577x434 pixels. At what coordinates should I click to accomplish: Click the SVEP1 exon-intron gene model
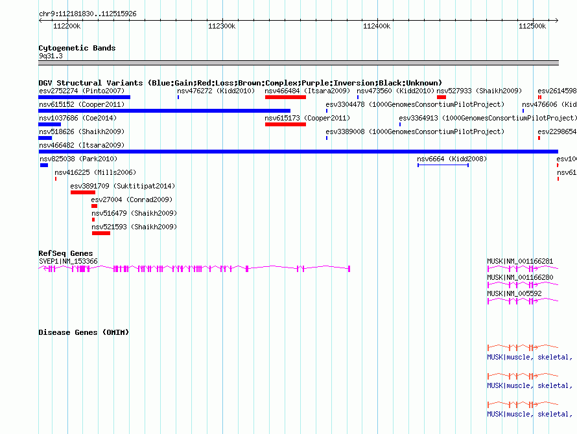tap(194, 269)
